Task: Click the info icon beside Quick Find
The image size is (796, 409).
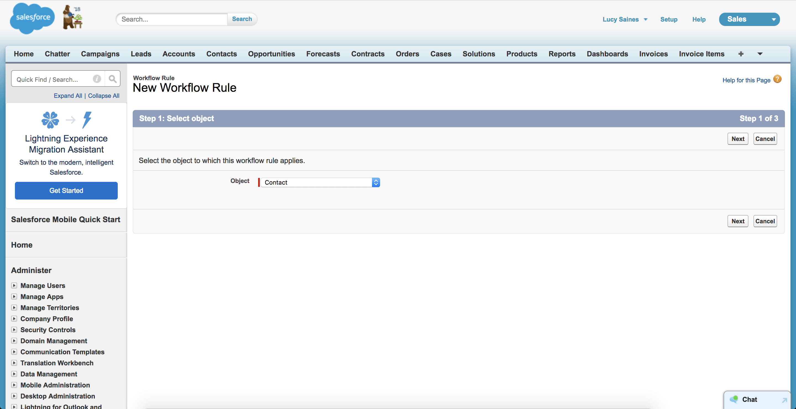Action: click(97, 79)
